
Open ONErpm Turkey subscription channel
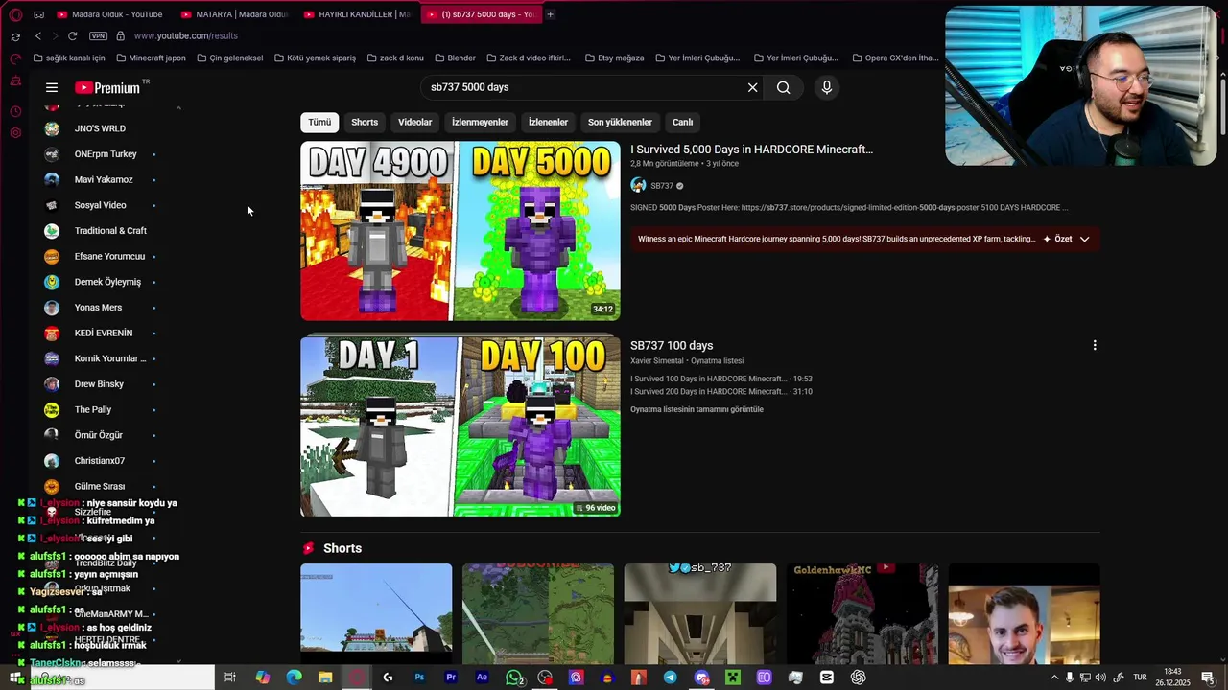click(106, 154)
